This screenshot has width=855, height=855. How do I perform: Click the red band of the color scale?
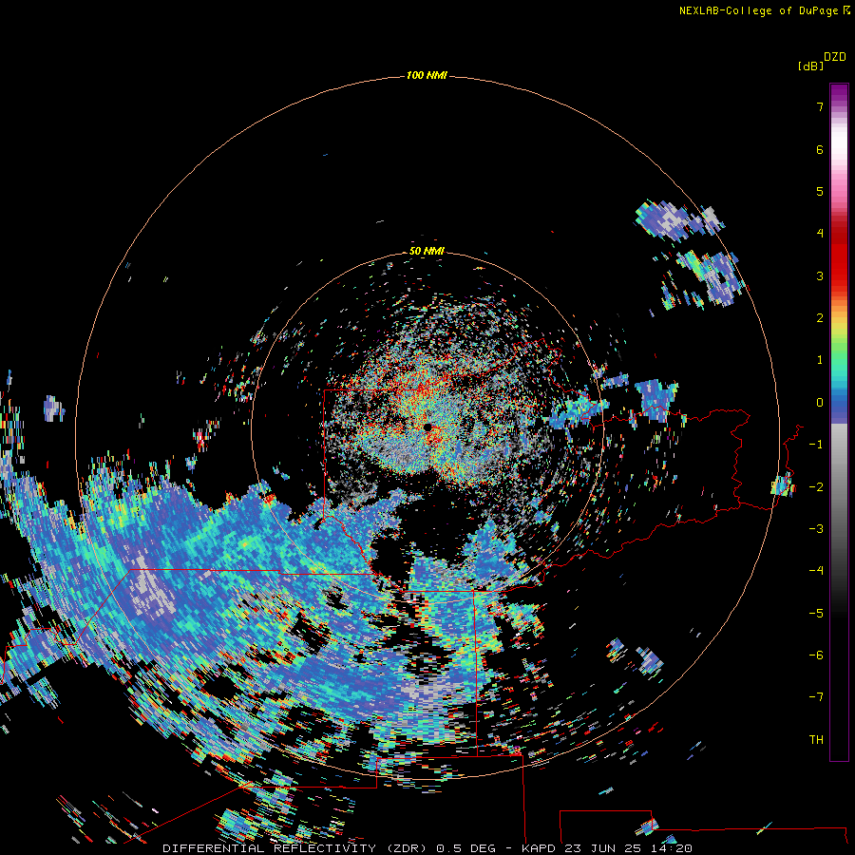(839, 256)
